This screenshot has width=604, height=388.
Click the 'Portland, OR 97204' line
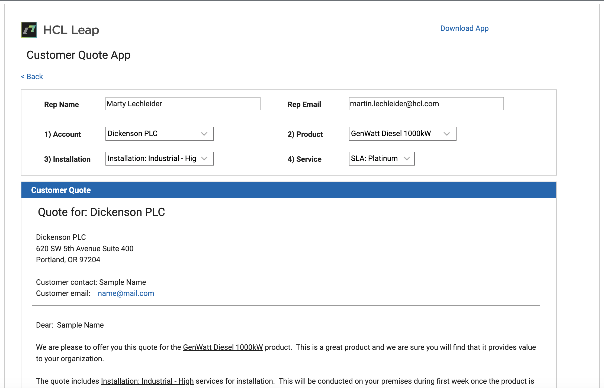(68, 260)
